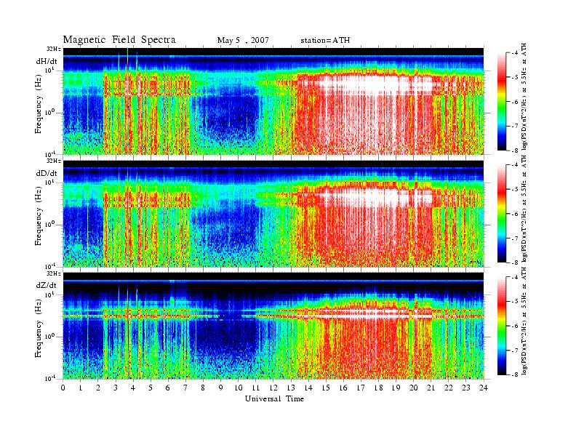Screen dimensions: 576x445
Task: Click the dD/dt panel label
Action: [x=47, y=173]
